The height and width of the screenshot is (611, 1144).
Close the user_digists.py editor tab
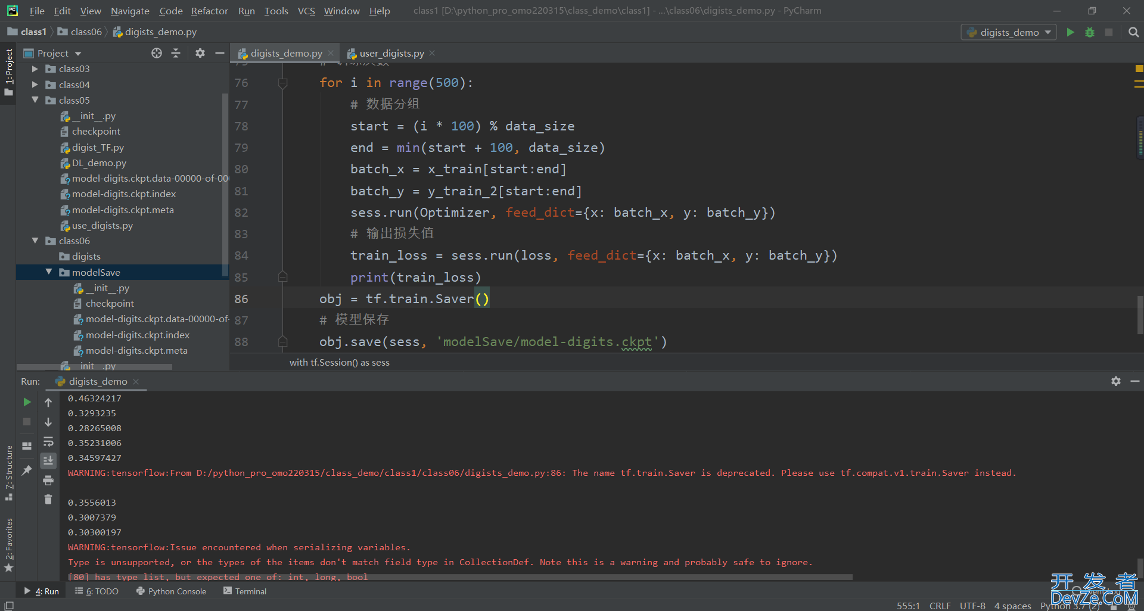coord(432,53)
